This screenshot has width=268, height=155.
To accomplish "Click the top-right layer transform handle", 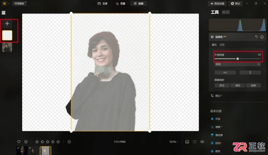I will click(150, 13).
